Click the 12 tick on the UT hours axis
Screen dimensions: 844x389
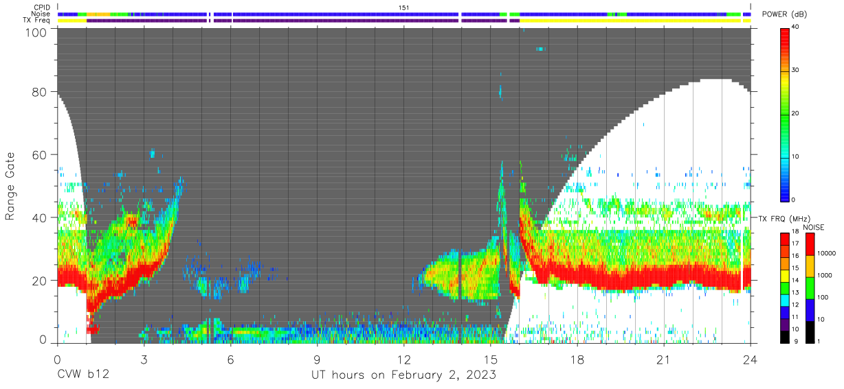[404, 359]
